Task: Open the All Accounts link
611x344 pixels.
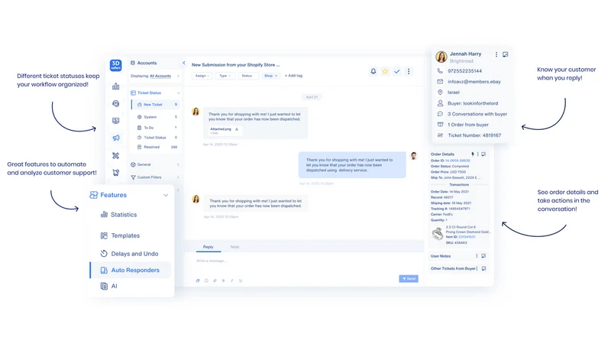Action: [160, 76]
